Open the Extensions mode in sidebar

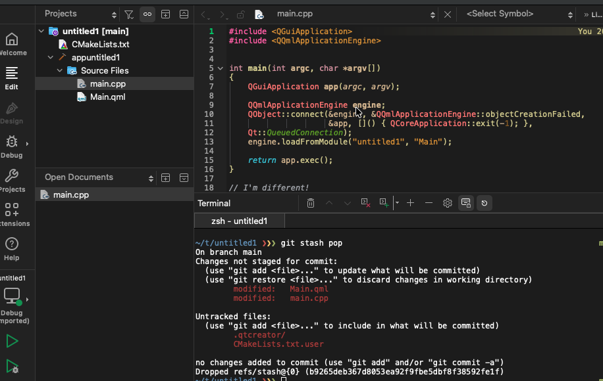(12, 215)
